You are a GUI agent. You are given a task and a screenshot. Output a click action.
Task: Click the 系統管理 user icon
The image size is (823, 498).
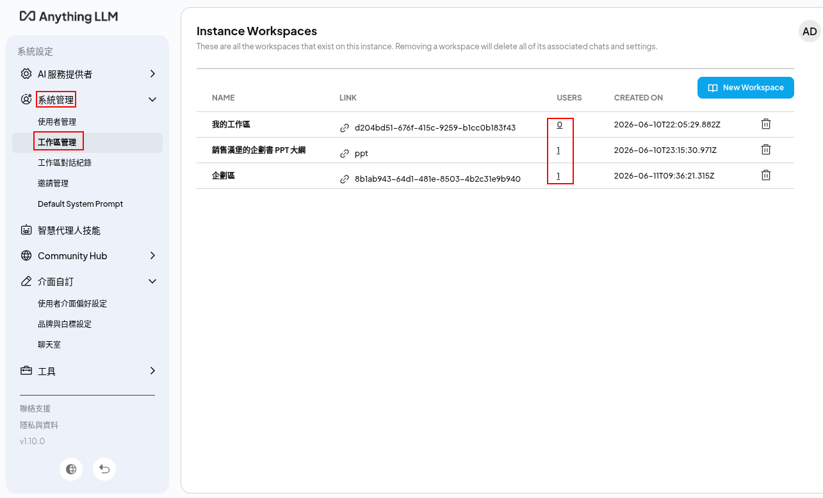(26, 99)
